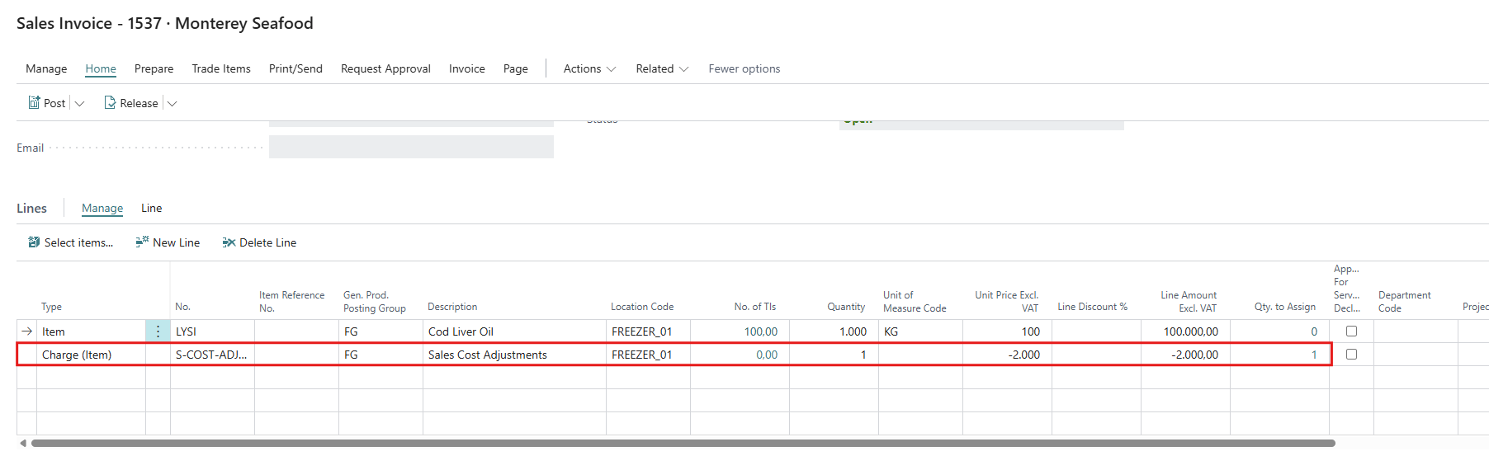The image size is (1489, 456).
Task: Click the New Line button
Action: 168,242
